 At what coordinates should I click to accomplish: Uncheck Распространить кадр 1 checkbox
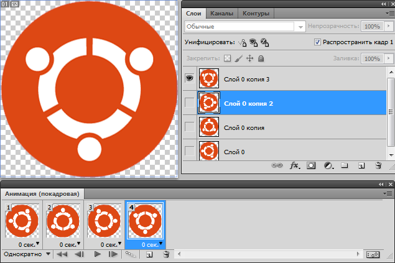pyautogui.click(x=317, y=42)
